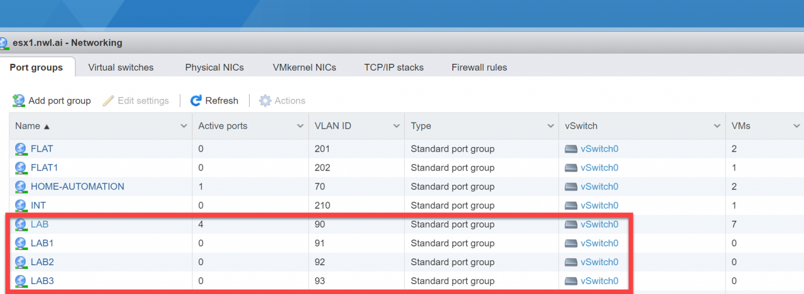Select the Firewall rules tab
804x294 pixels.
pos(479,67)
